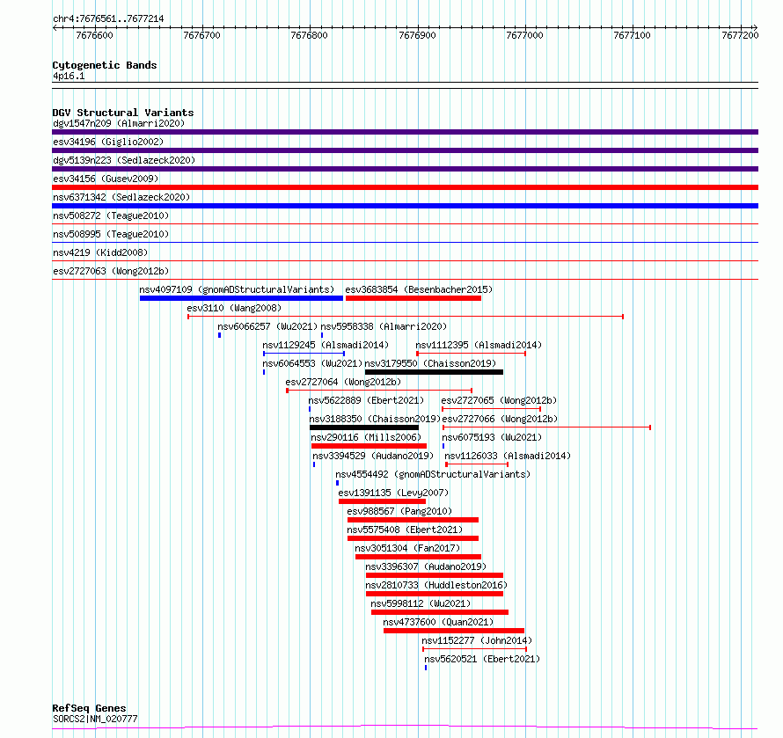This screenshot has width=783, height=738.
Task: Click the black nsv3179550 Chaisson2019 bar
Action: pyautogui.click(x=434, y=372)
